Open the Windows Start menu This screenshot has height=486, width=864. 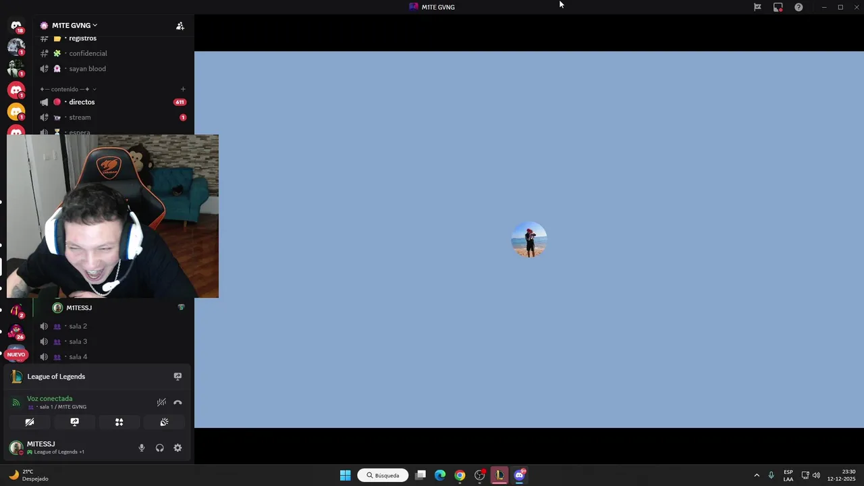pos(345,475)
